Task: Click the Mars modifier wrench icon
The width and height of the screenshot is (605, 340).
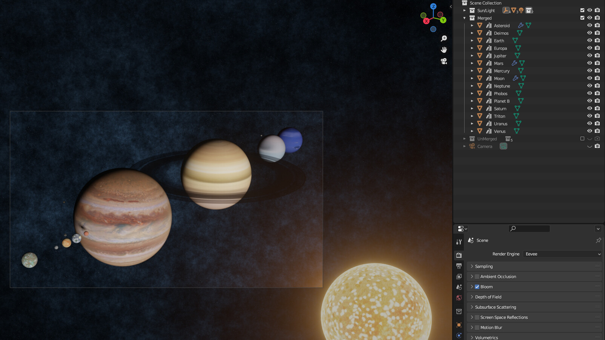Action: tap(514, 63)
